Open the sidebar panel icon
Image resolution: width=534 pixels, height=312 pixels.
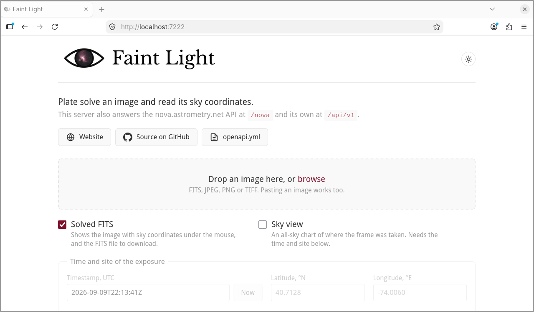coord(10,27)
